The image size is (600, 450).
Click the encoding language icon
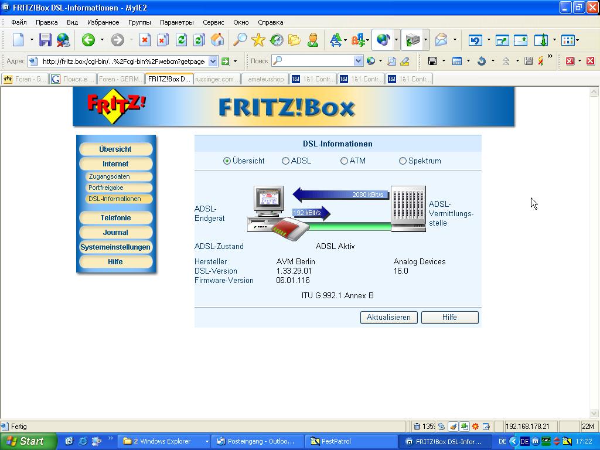pyautogui.click(x=358, y=40)
